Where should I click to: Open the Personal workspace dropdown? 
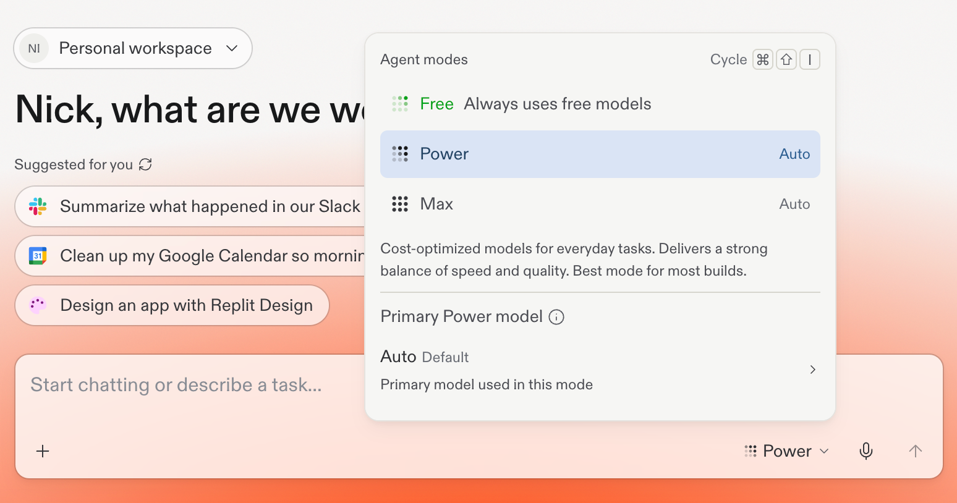pyautogui.click(x=133, y=48)
